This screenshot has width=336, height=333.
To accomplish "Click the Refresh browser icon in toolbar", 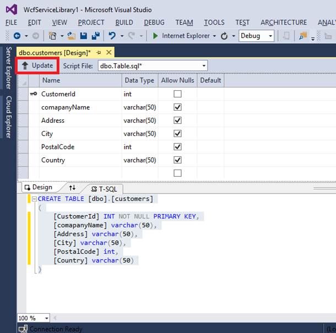I will (x=224, y=36).
